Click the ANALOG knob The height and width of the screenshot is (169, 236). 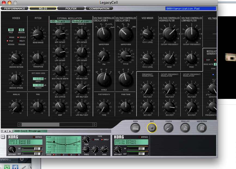click(16, 107)
